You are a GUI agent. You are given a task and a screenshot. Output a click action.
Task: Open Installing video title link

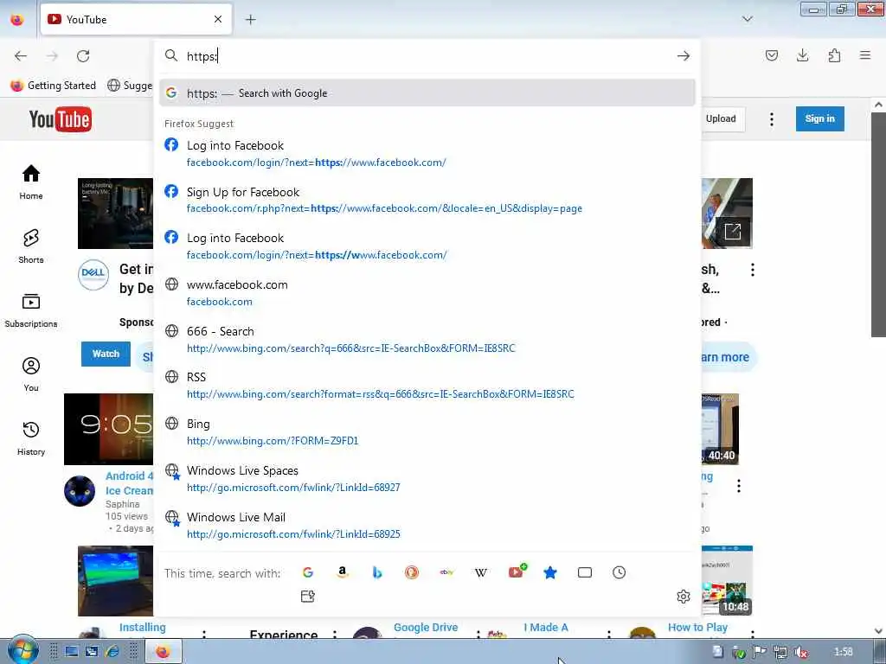click(x=143, y=628)
